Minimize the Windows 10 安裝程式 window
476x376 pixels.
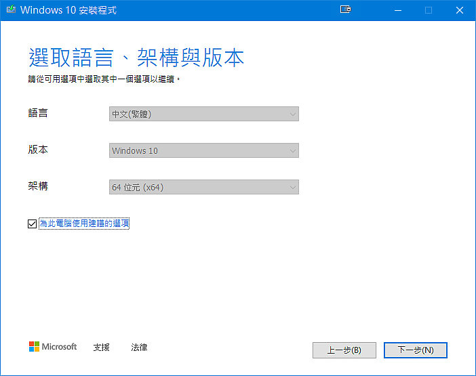click(x=398, y=10)
